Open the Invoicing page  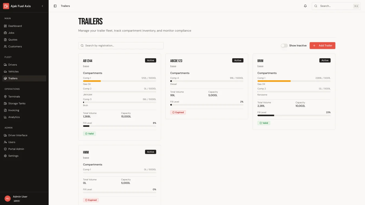[x=14, y=110]
